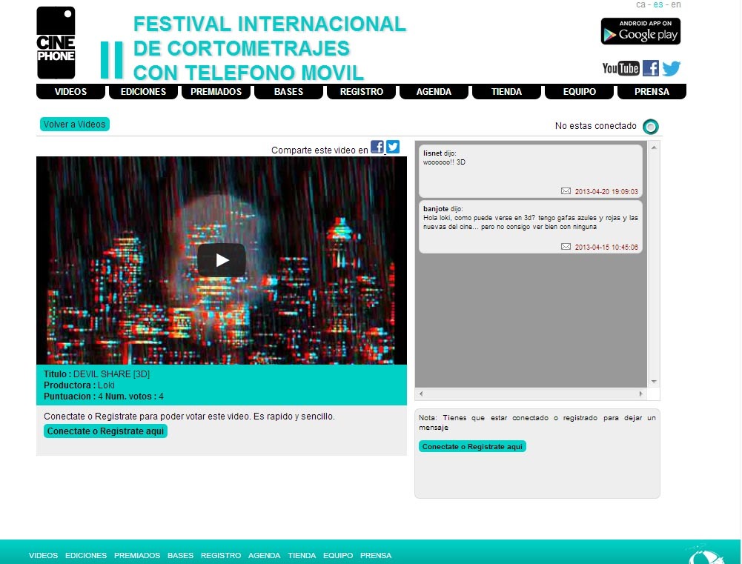This screenshot has width=742, height=564.
Task: Go to the PREMIADOS menu tab
Action: [x=216, y=92]
